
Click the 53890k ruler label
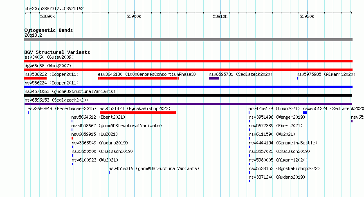[x=47, y=16]
